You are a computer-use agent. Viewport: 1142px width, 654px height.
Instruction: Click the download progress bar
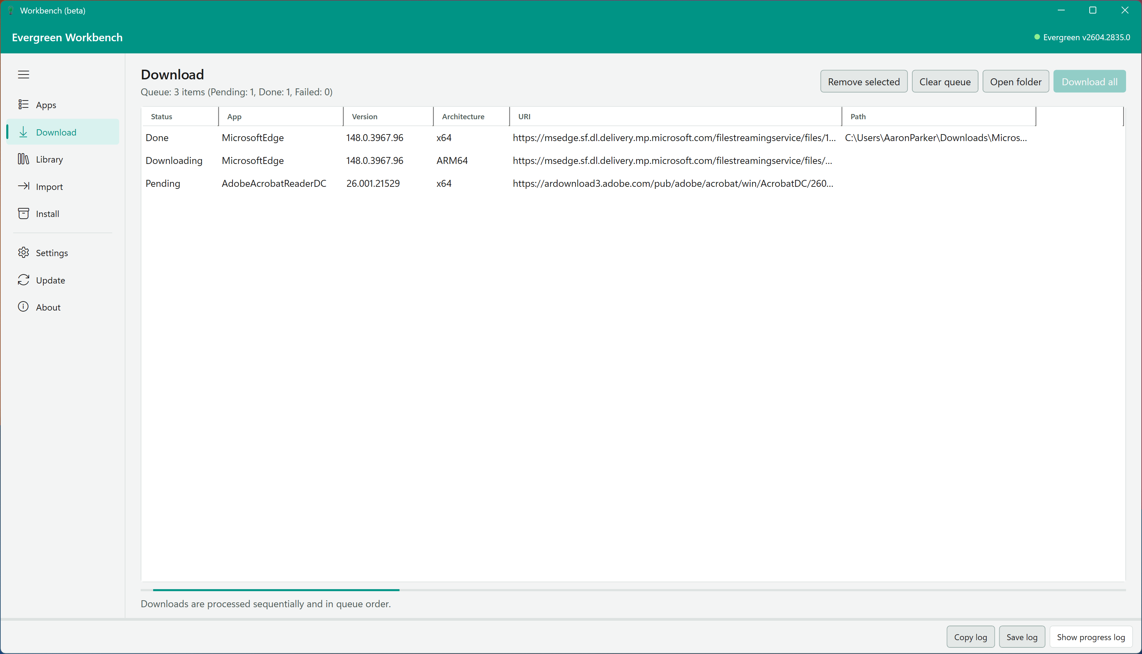[633, 590]
